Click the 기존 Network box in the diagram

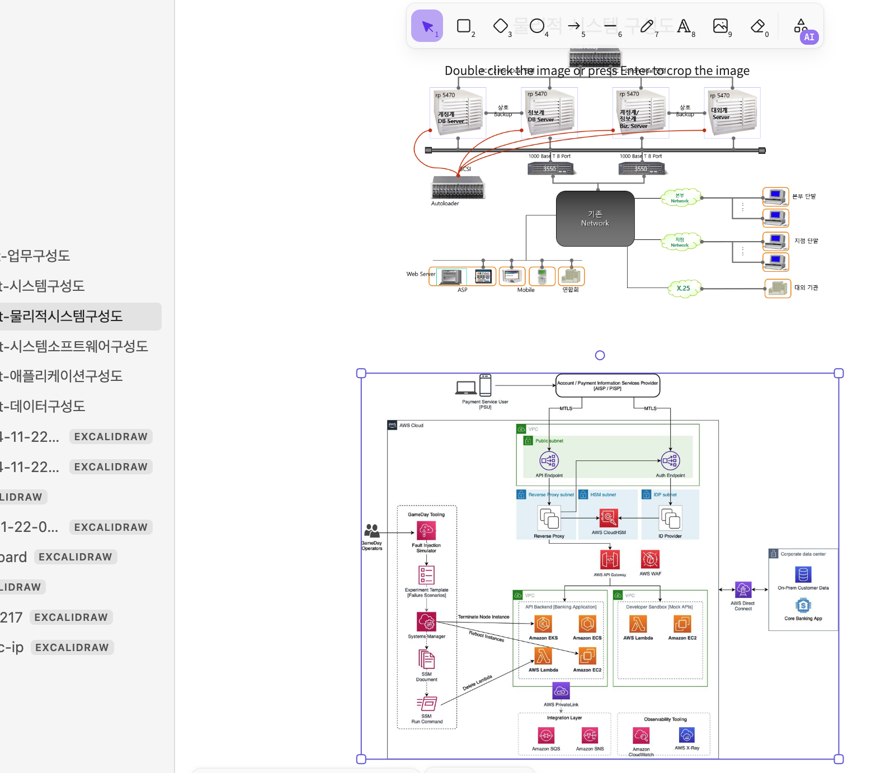tap(595, 219)
